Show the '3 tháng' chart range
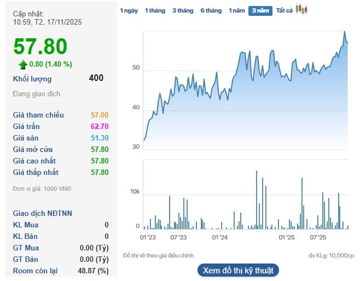 (x=183, y=11)
